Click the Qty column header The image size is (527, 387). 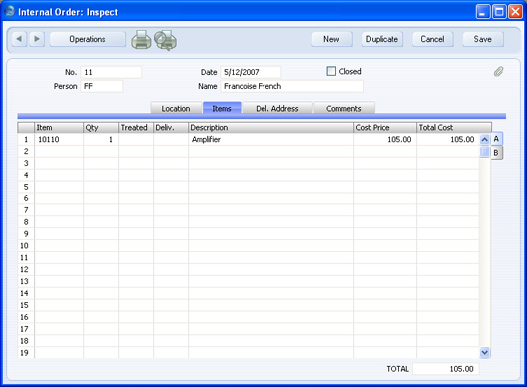tap(101, 128)
